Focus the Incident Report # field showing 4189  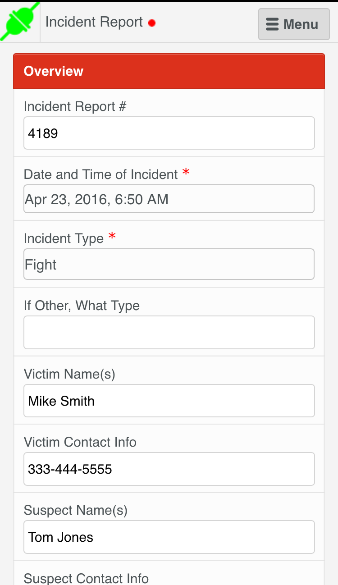(169, 133)
